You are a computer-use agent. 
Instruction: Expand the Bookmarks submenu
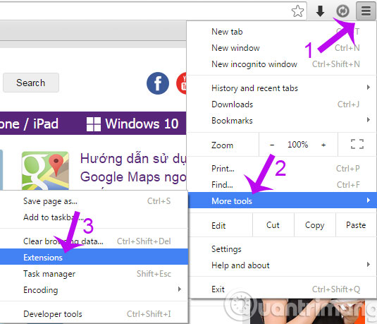(281, 121)
